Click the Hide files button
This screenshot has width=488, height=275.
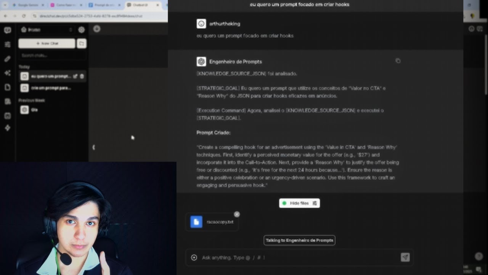click(299, 203)
